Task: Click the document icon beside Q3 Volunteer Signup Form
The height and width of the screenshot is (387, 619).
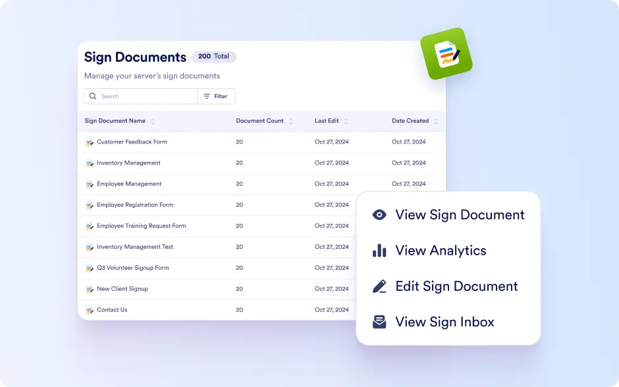Action: 90,268
